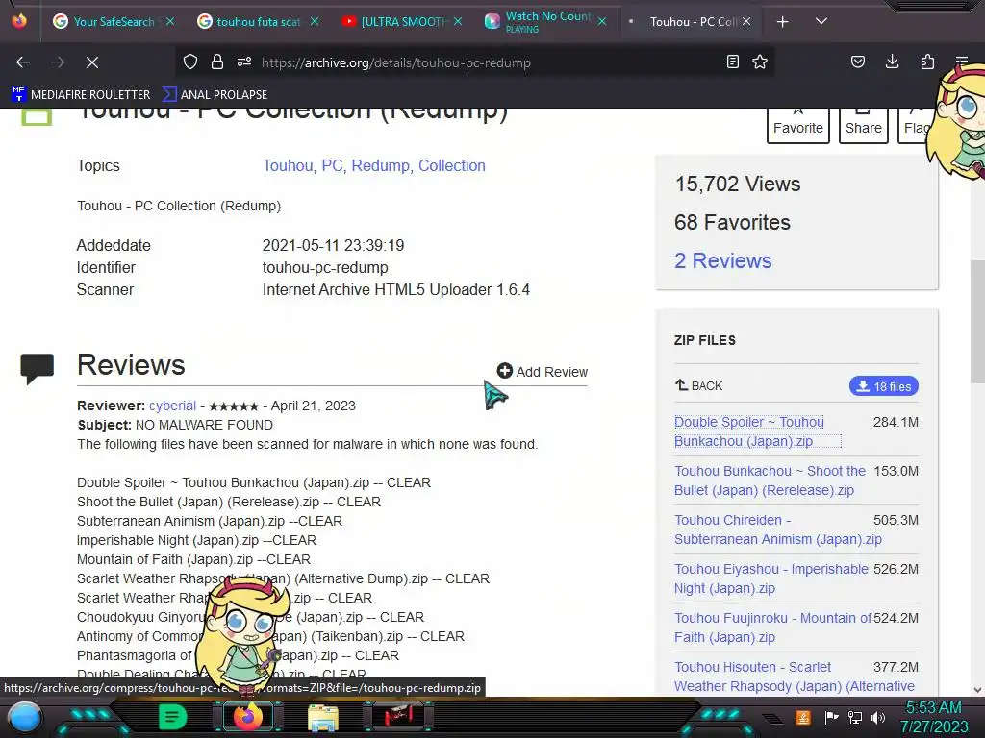
Task: Toggle reader view icon in address bar
Action: coord(732,61)
